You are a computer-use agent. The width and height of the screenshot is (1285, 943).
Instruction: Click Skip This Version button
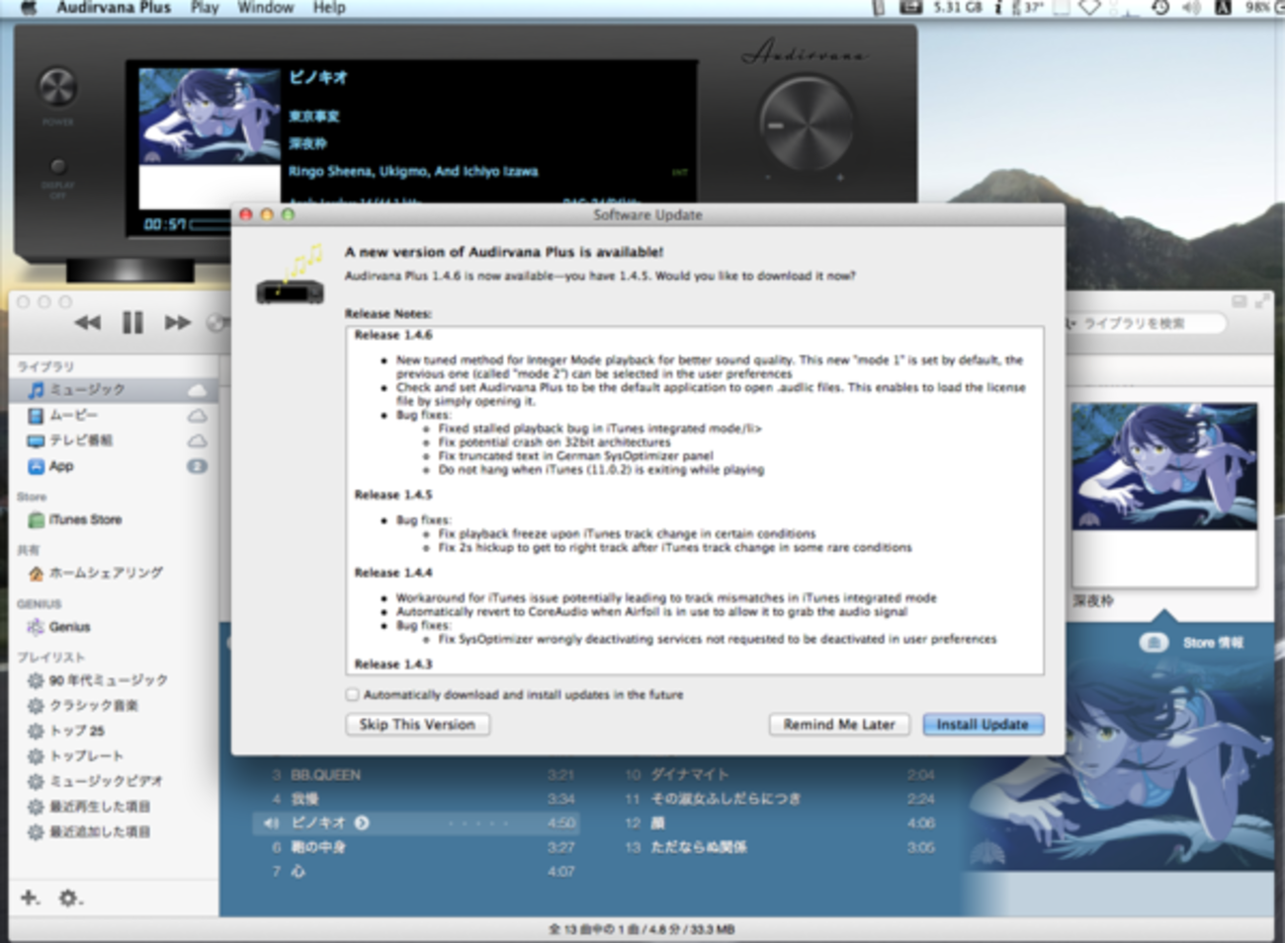coord(417,724)
